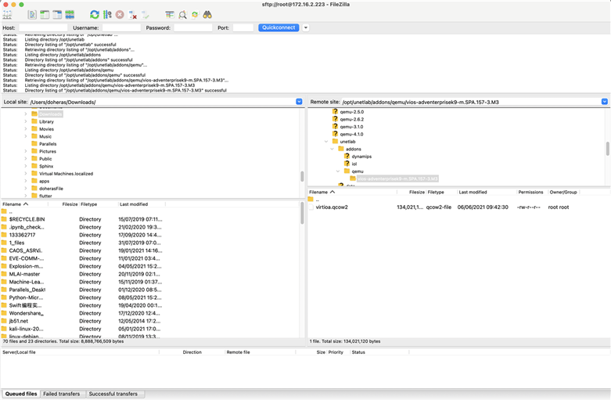Click the Username input field

(x=121, y=27)
